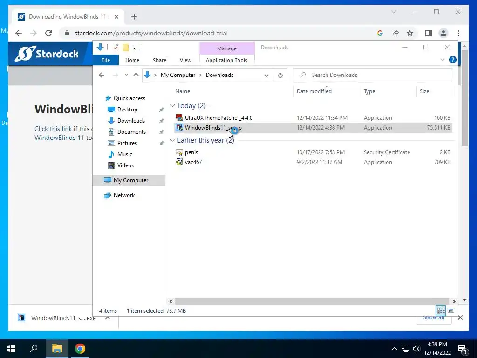Open Videos in the navigation pane

125,165
